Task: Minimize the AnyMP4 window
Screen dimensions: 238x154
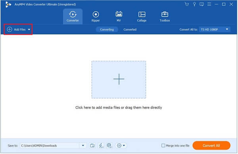Action: (x=217, y=4)
